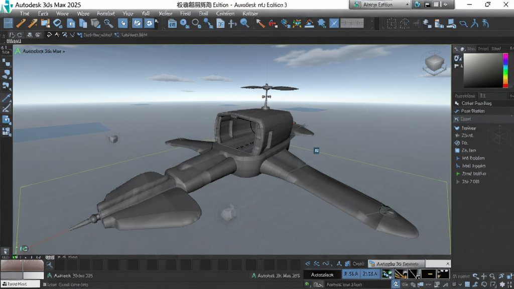This screenshot has width=514, height=289.
Task: Click the blue curved-arrow icon left of Onqdi
Action: click(347, 263)
